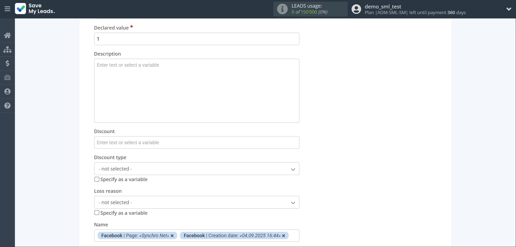Screen dimensions: 516x247
Task: Expand the account menu chevron
Action: [509, 9]
